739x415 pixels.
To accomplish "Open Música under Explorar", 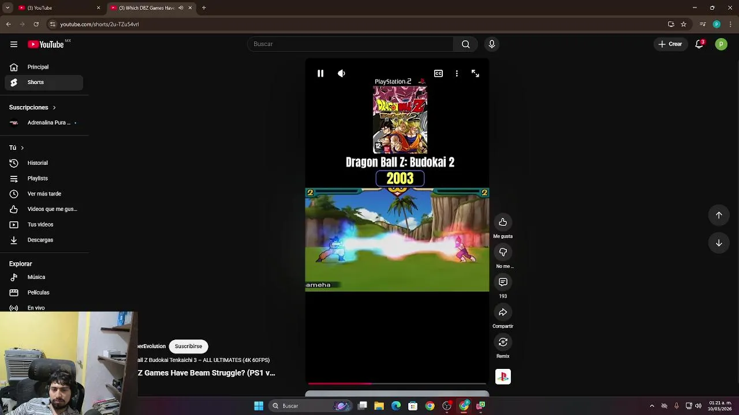I will (44, 277).
